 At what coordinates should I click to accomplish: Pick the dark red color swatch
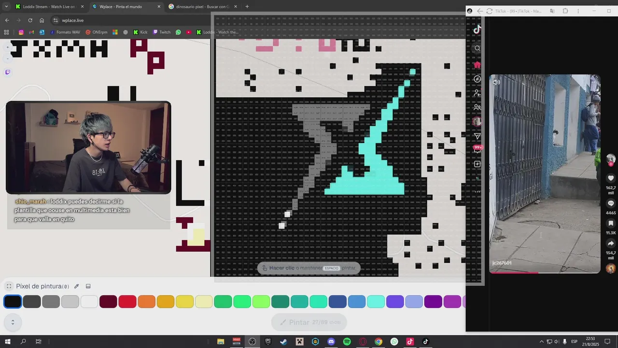pos(108,302)
